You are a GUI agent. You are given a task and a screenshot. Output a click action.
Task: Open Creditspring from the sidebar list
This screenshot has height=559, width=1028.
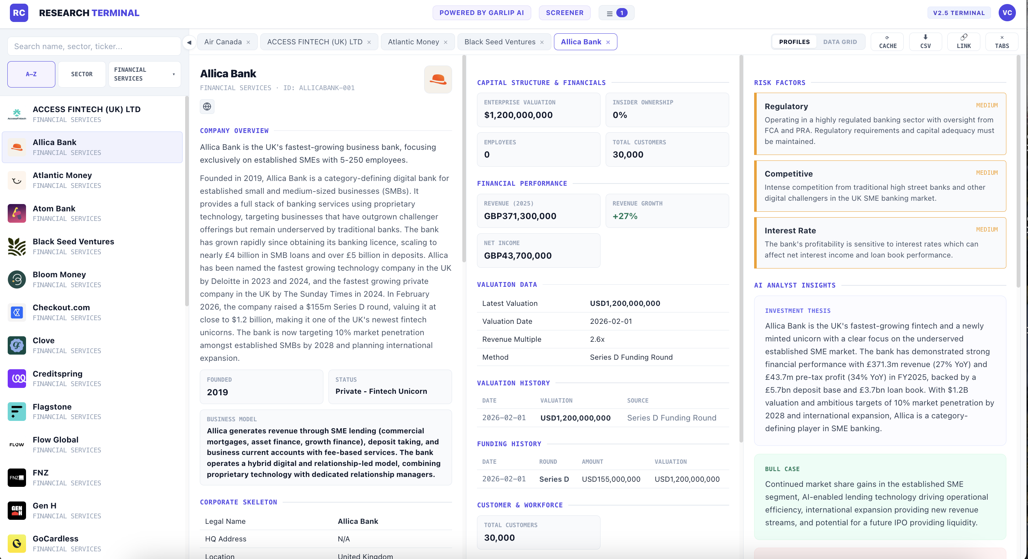pos(92,378)
